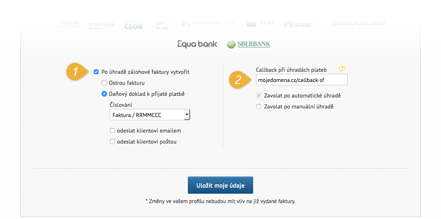The height and width of the screenshot is (219, 441).
Task: Check Zavolat po manuální úhradě
Action: click(259, 107)
